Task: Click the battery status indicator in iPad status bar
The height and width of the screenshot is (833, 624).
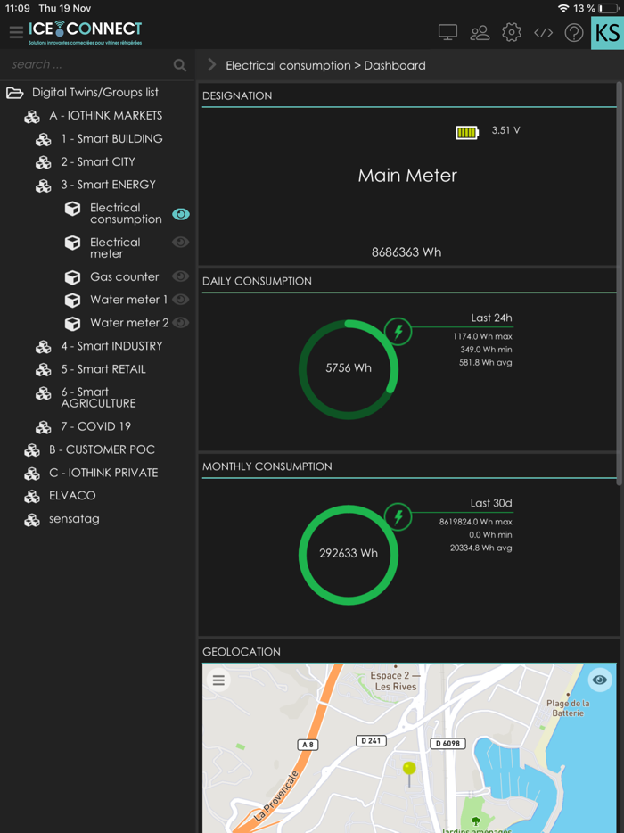Action: [x=608, y=9]
